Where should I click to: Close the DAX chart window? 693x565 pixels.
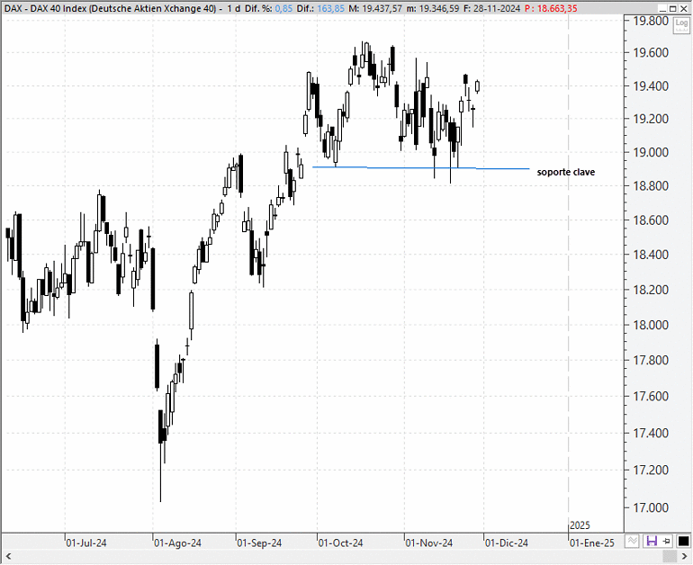684,8
